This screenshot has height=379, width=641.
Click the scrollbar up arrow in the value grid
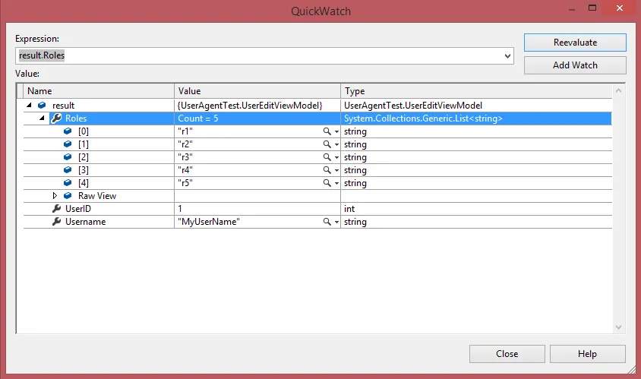tap(618, 90)
